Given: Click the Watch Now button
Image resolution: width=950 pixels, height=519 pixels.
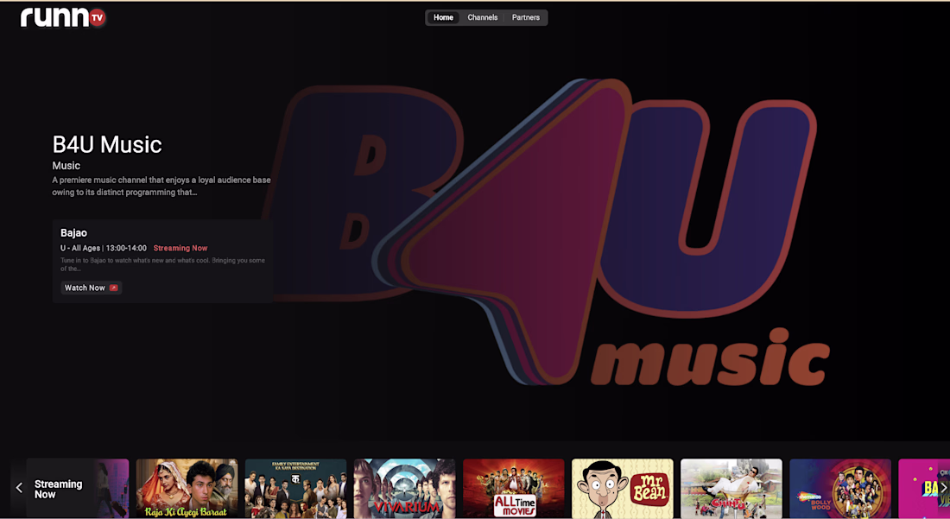Looking at the screenshot, I should click(91, 288).
